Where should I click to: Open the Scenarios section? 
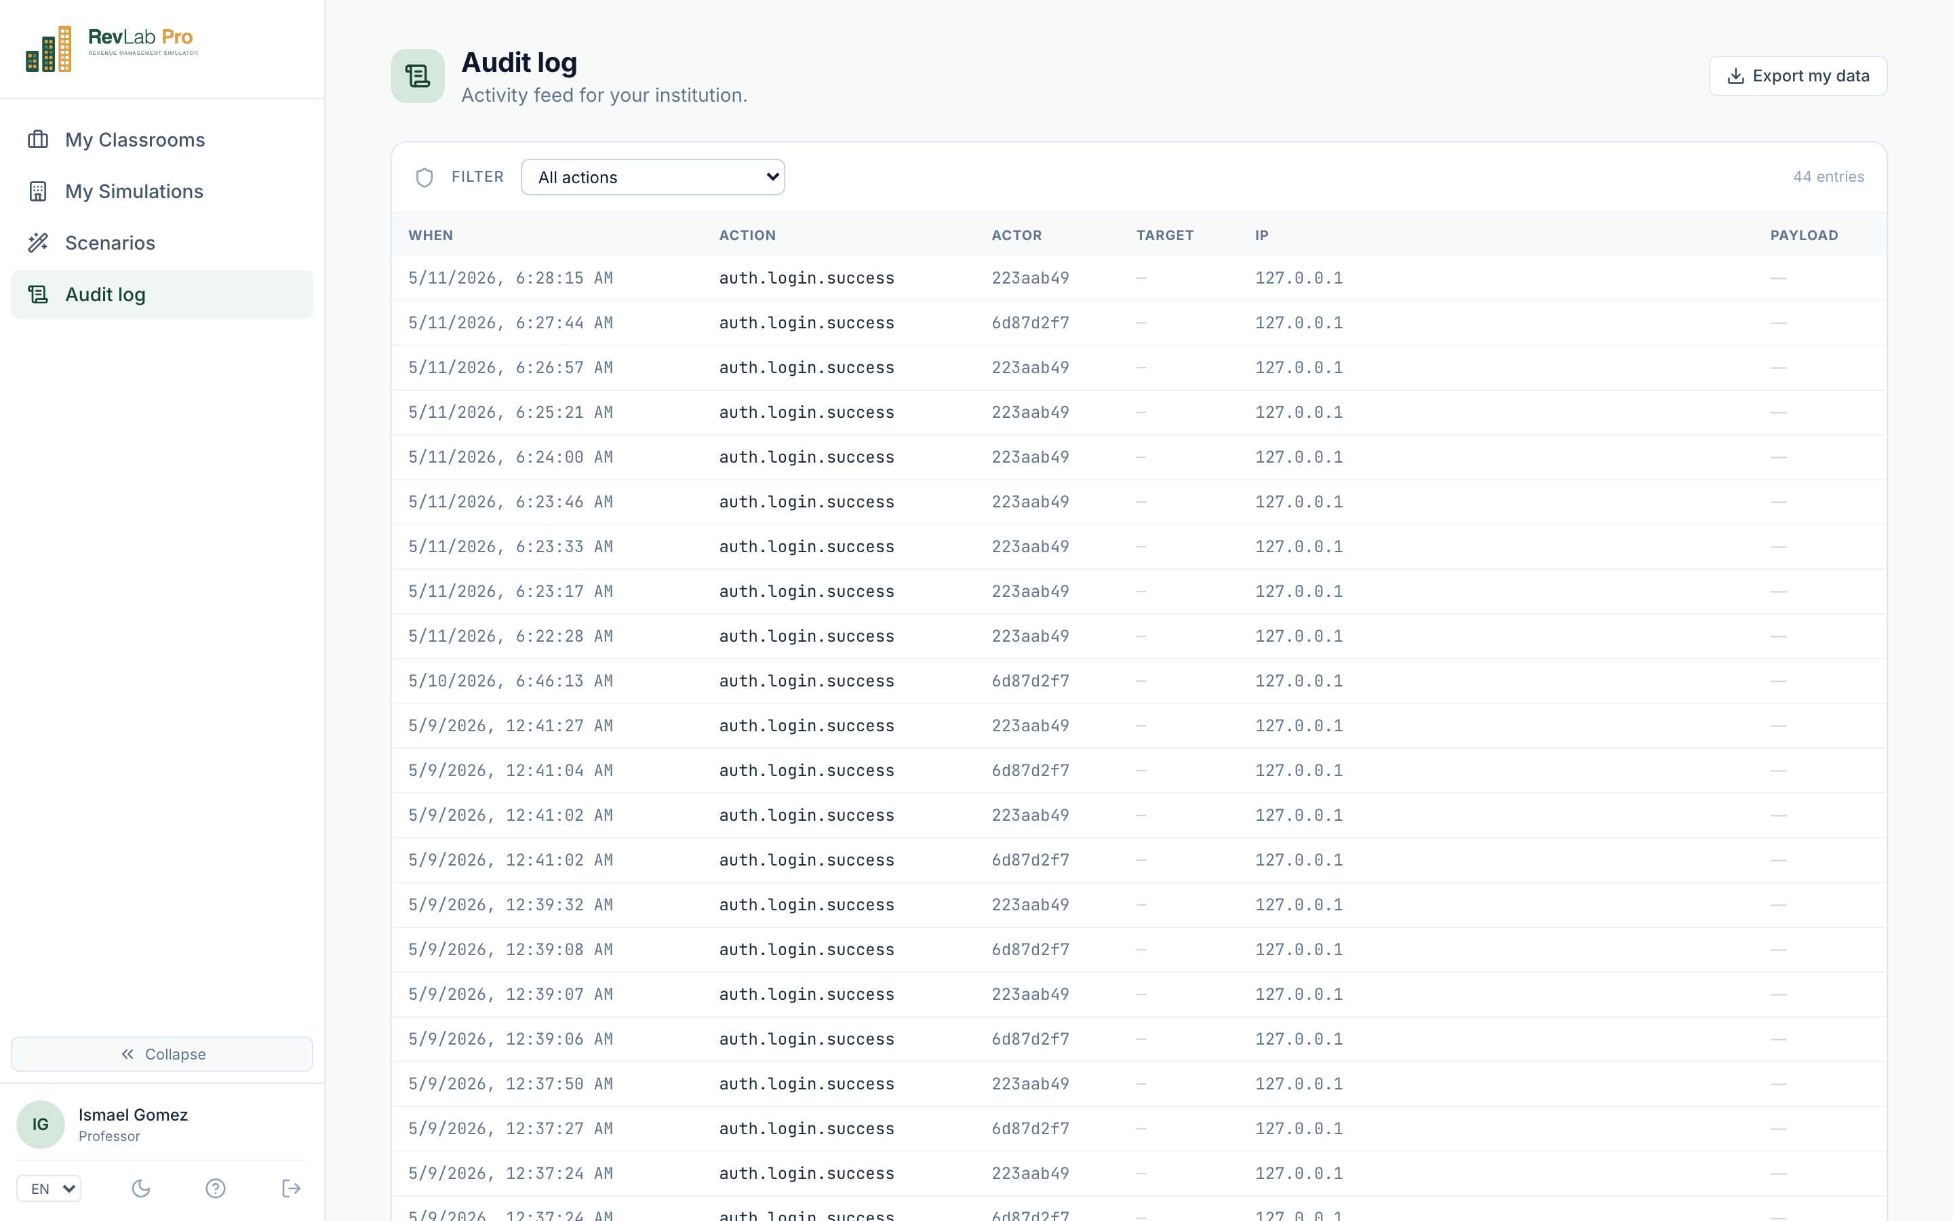(161, 243)
